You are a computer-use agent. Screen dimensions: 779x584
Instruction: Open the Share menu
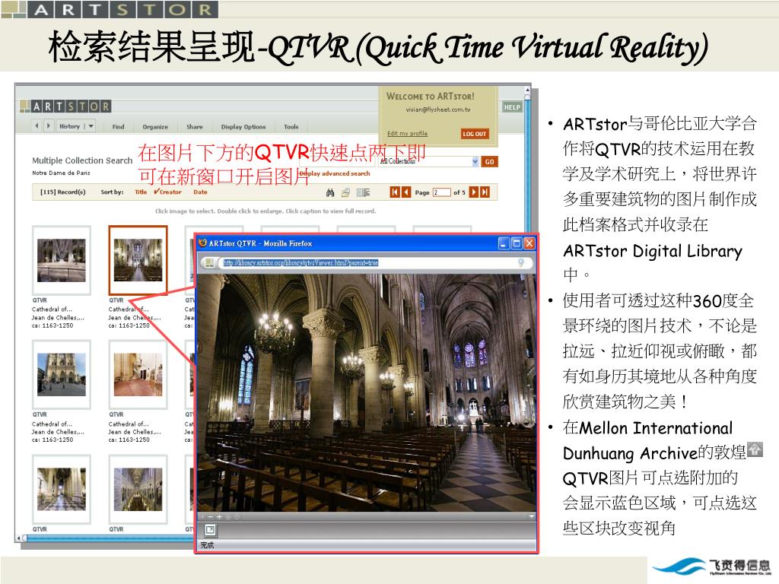point(194,127)
